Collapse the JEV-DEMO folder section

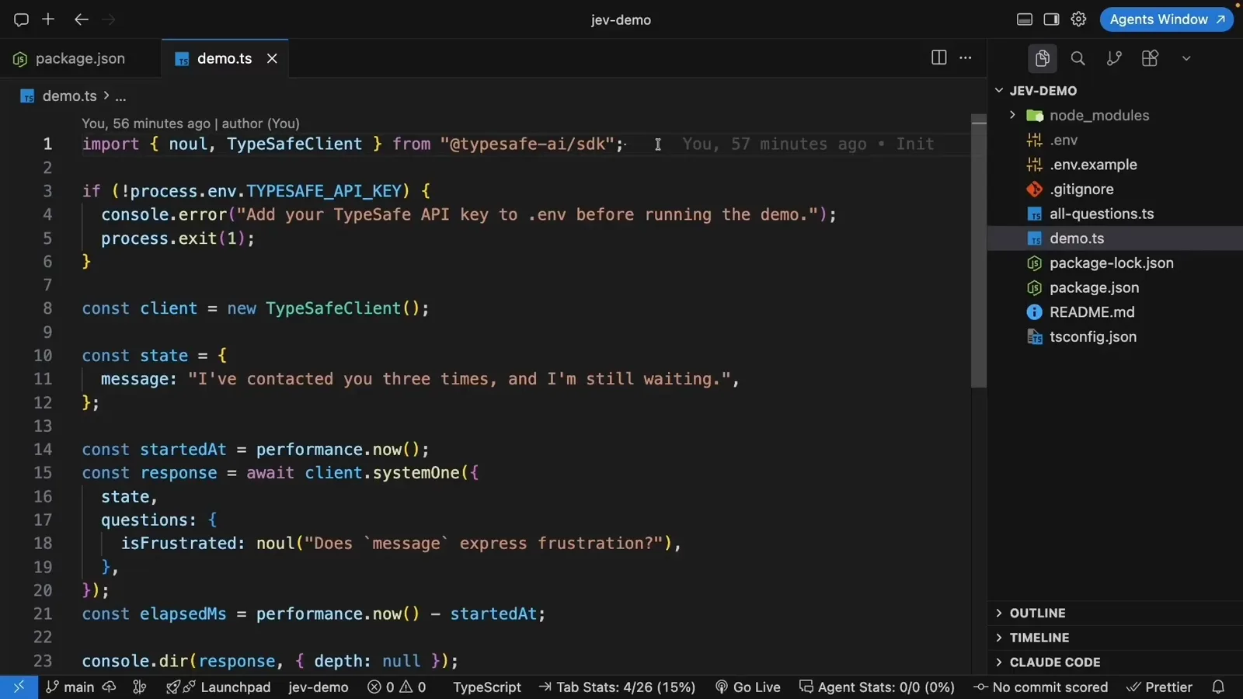click(1115, 91)
